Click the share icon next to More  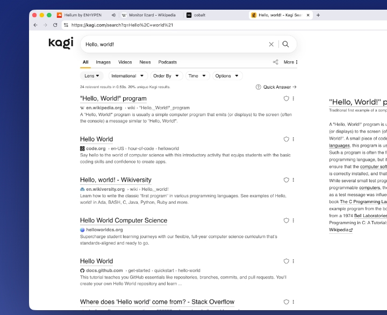pyautogui.click(x=275, y=62)
